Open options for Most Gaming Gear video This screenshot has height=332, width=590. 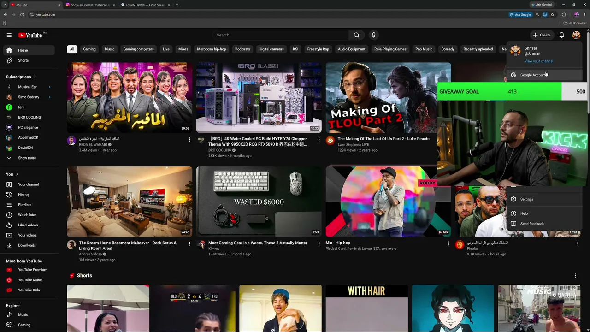[319, 243]
